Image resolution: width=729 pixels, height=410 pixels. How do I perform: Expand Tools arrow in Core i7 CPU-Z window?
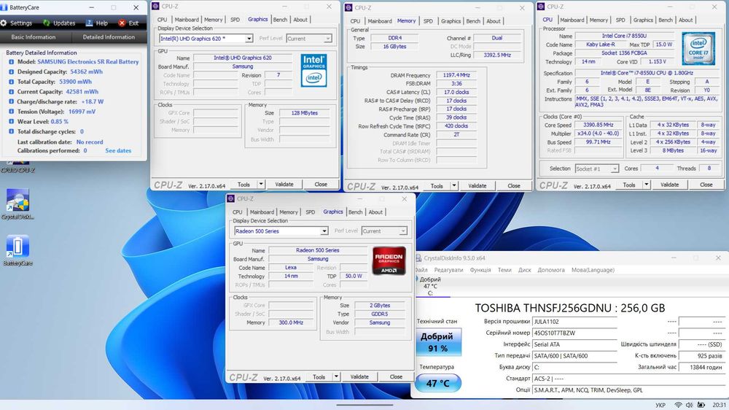(x=646, y=185)
